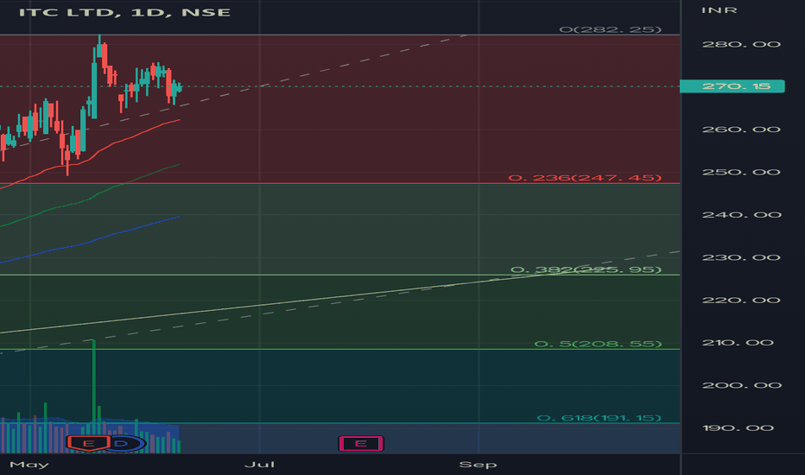
Task: Click the 230.00 price axis label
Action: pyautogui.click(x=741, y=257)
